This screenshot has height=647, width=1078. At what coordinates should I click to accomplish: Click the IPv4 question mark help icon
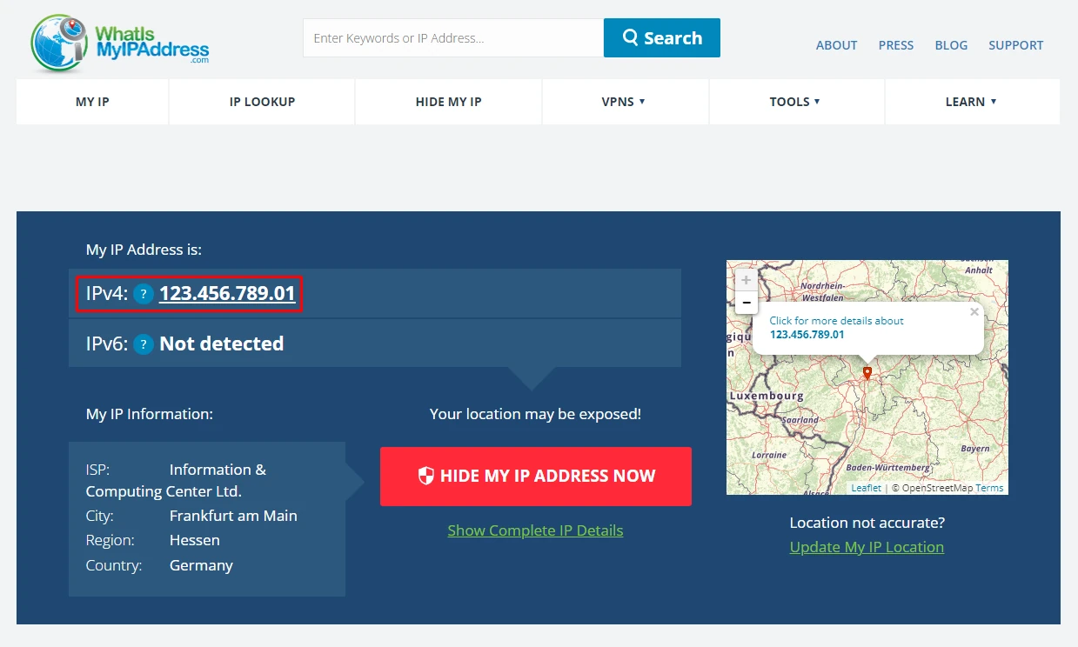coord(144,294)
